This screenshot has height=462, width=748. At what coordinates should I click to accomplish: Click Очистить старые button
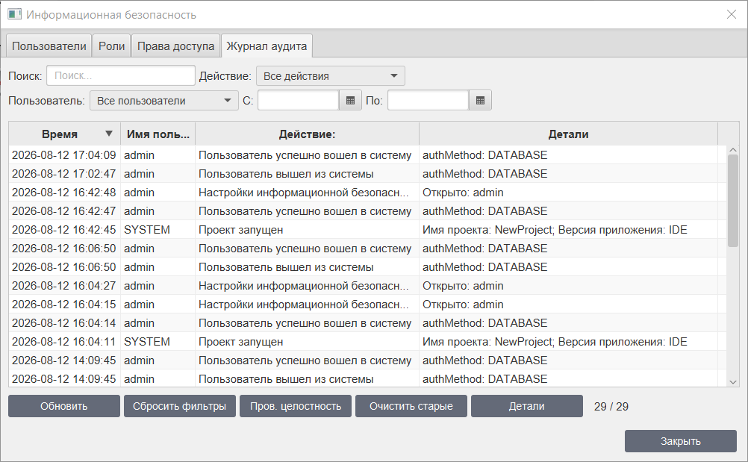pyautogui.click(x=411, y=406)
